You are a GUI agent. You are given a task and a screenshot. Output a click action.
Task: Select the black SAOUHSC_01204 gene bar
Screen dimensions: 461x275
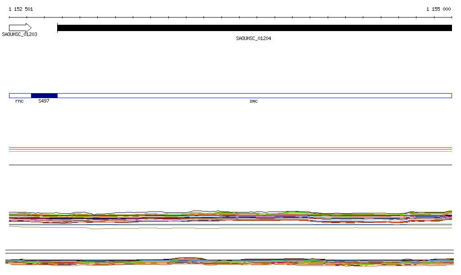coord(255,28)
